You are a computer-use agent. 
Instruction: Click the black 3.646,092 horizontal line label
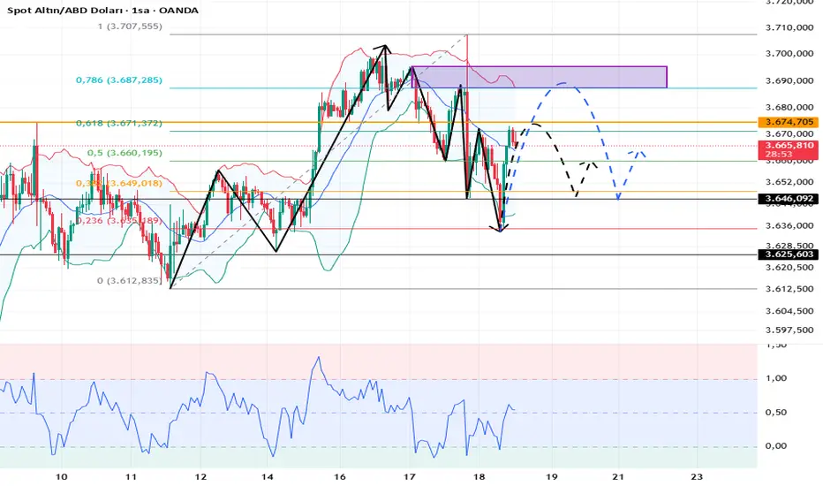click(789, 199)
